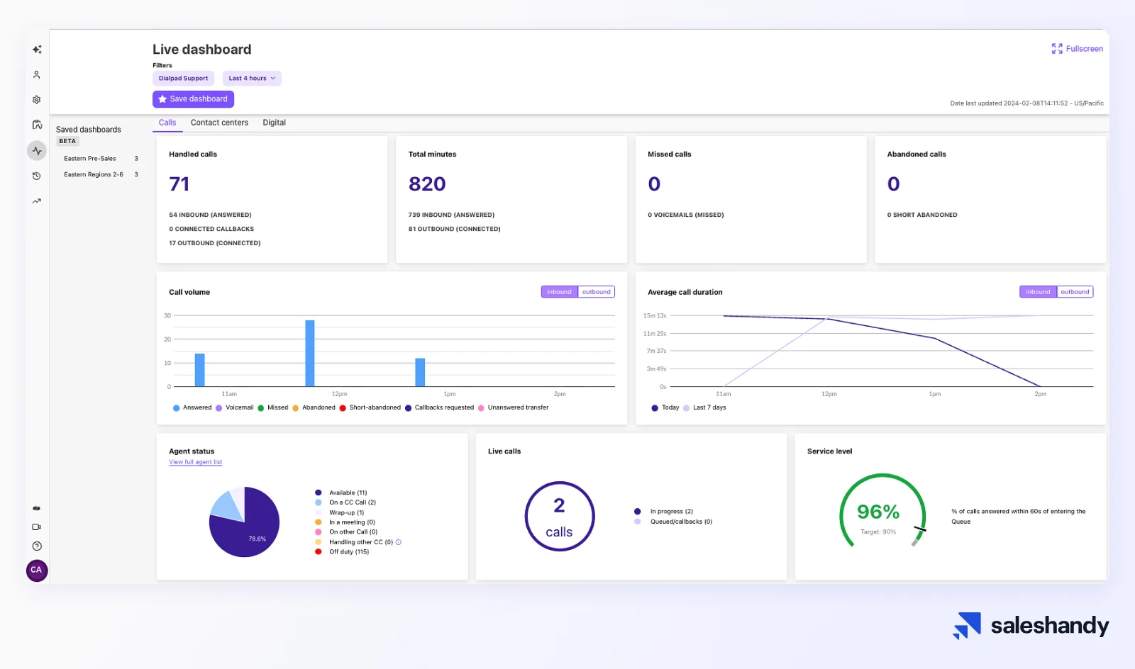The image size is (1135, 669).
Task: Open the analytics trend sidebar icon
Action: coord(37,201)
